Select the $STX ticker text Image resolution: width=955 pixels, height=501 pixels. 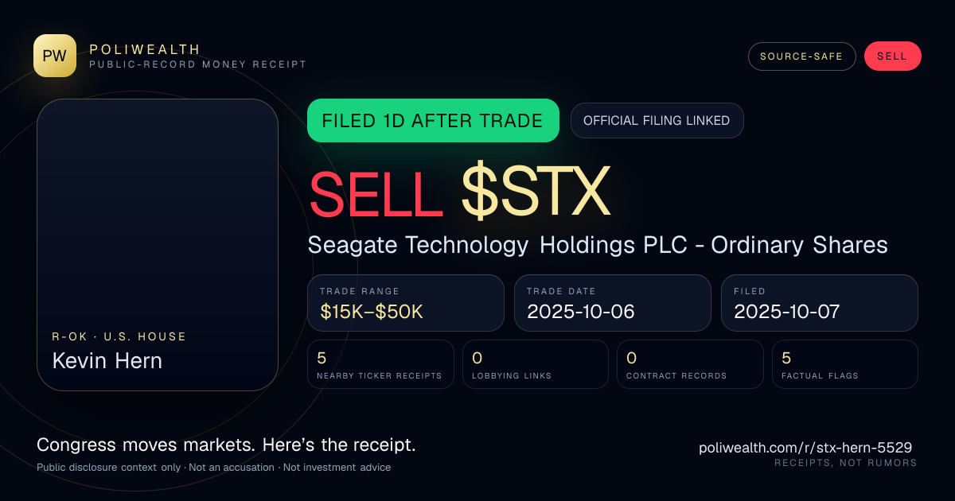pyautogui.click(x=536, y=193)
